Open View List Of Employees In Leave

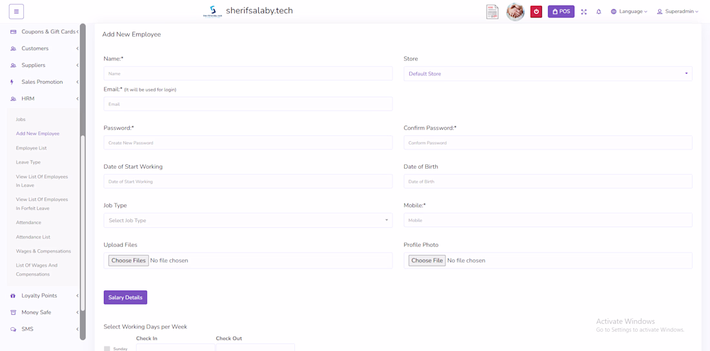coord(42,181)
